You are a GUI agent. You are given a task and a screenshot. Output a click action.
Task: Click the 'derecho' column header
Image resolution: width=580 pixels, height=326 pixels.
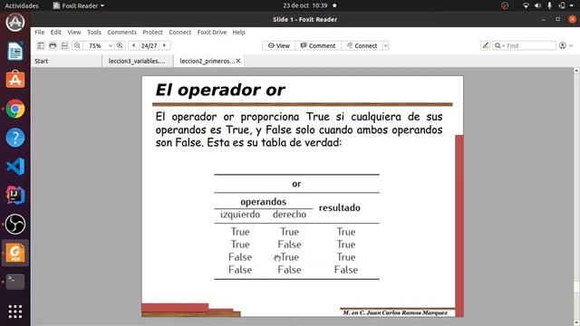click(x=289, y=215)
